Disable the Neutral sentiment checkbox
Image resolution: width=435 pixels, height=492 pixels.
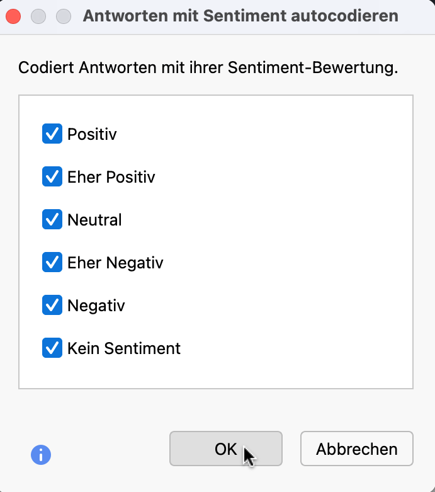pyautogui.click(x=52, y=220)
